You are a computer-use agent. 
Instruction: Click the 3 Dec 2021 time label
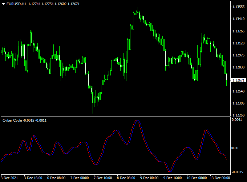pos(9,178)
